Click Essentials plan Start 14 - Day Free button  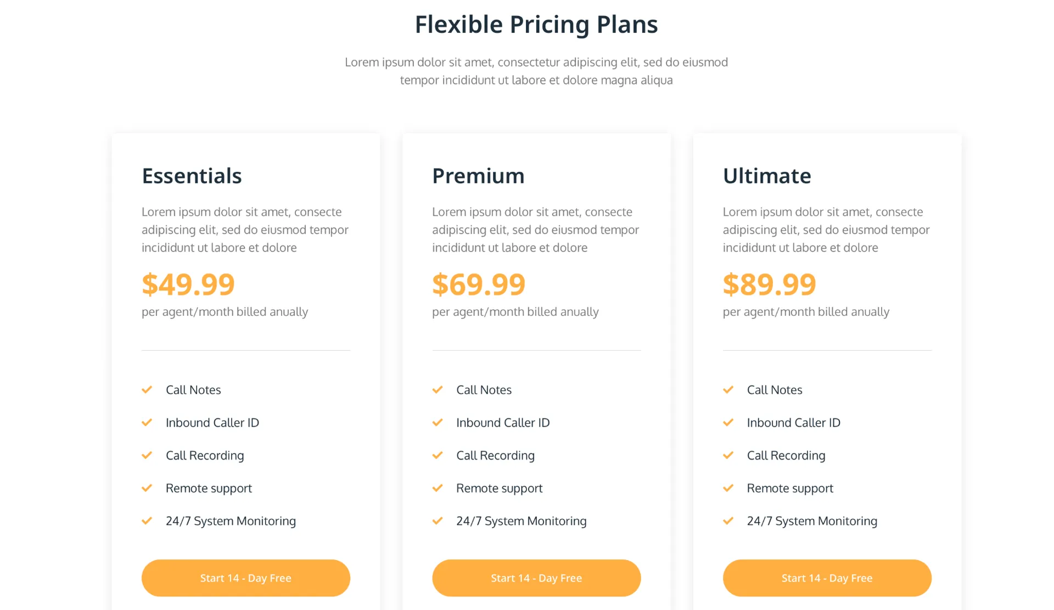click(245, 578)
